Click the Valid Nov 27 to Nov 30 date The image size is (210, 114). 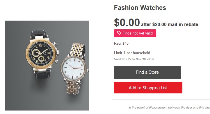pyautogui.click(x=134, y=59)
